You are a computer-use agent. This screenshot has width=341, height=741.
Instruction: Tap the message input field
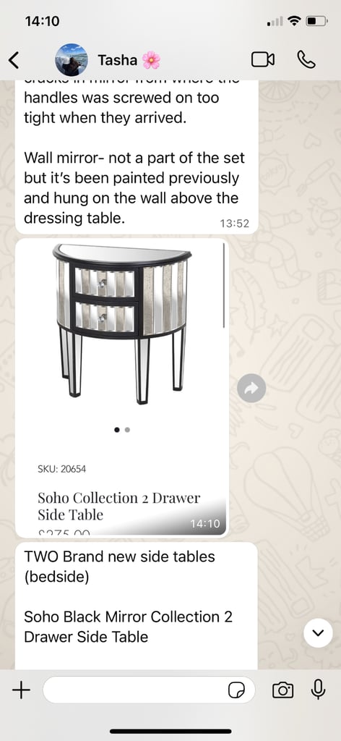[x=149, y=690]
